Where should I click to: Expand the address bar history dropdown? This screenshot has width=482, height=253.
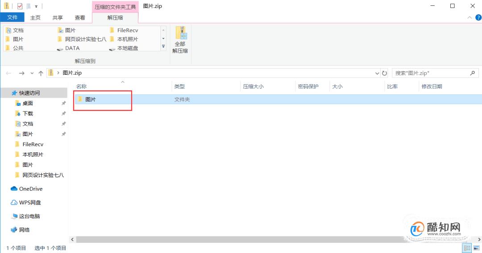(377, 73)
